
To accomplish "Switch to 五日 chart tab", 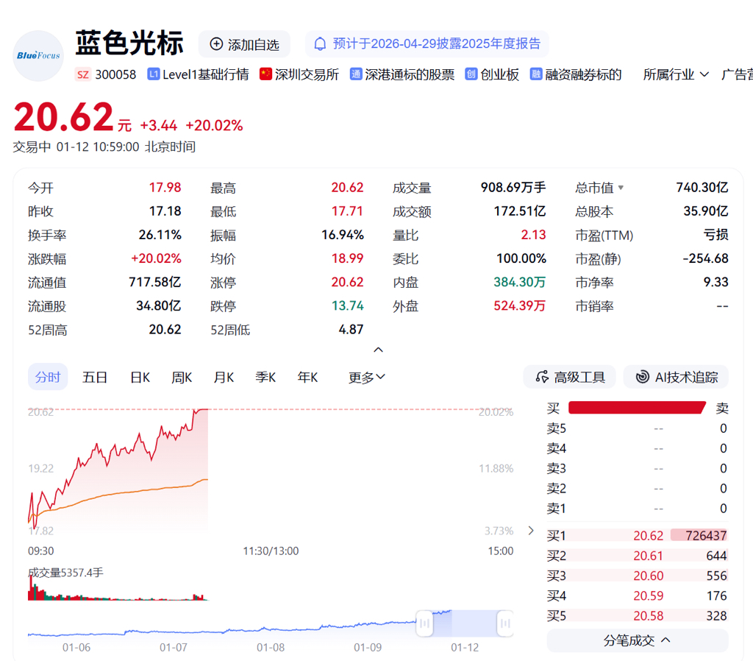I will [95, 378].
